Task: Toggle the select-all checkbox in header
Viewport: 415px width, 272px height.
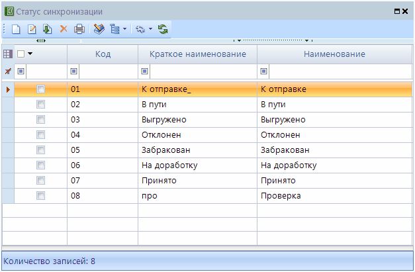Action: pyautogui.click(x=21, y=54)
